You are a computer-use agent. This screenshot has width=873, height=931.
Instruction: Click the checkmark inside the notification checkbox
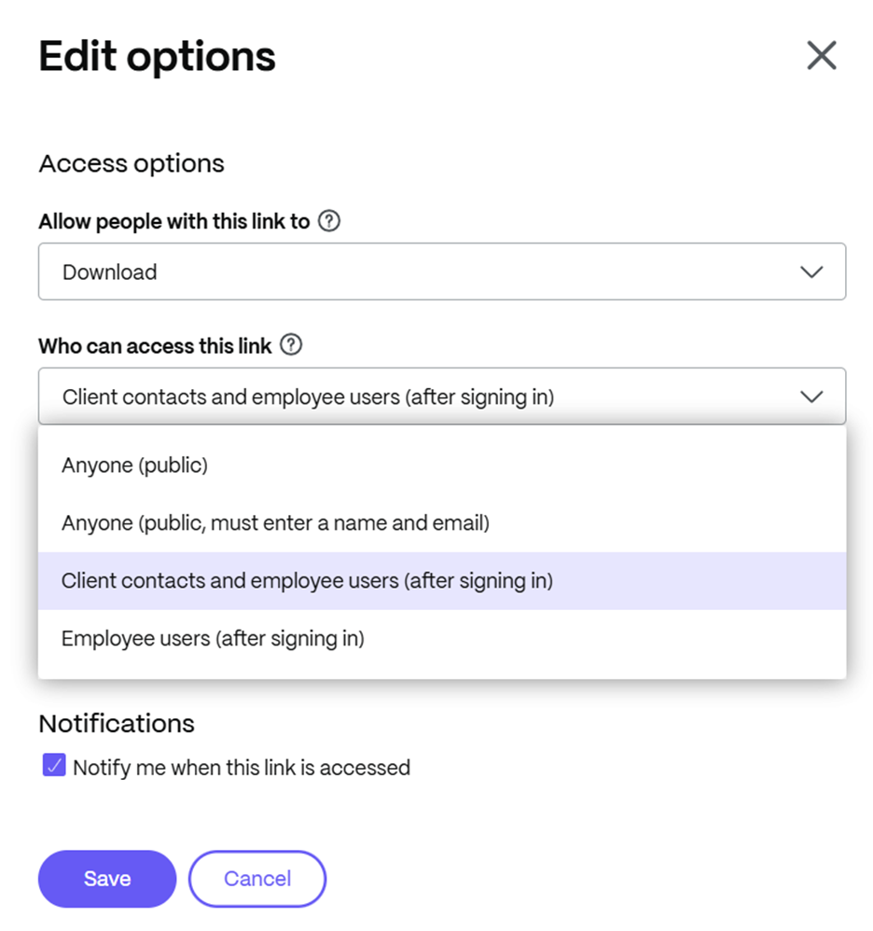53,765
